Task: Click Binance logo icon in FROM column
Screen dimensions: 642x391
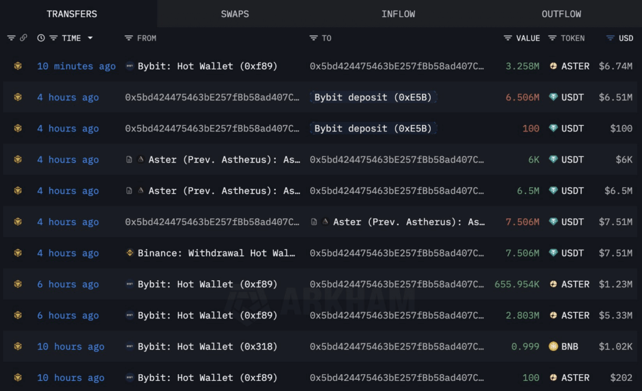Action: coord(130,253)
